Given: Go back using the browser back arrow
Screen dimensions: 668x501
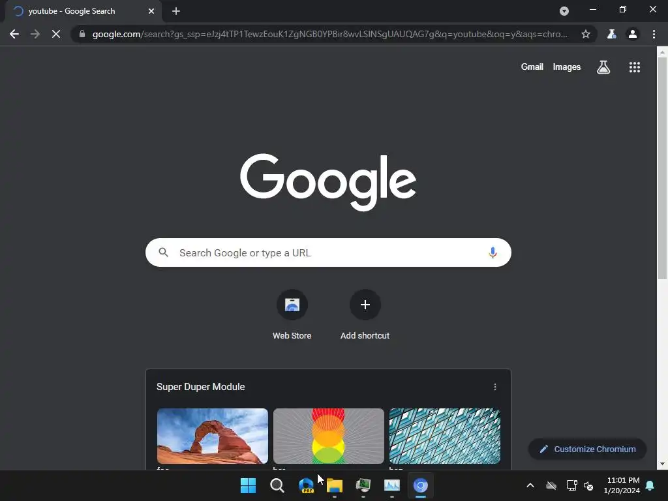Looking at the screenshot, I should [x=14, y=34].
